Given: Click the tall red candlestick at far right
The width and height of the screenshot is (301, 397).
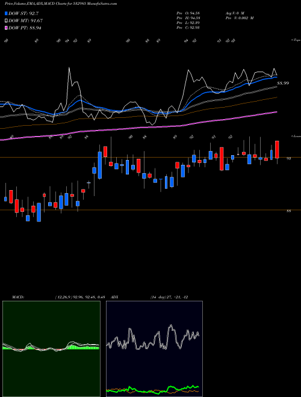Looking at the screenshot, I should click(x=277, y=149).
